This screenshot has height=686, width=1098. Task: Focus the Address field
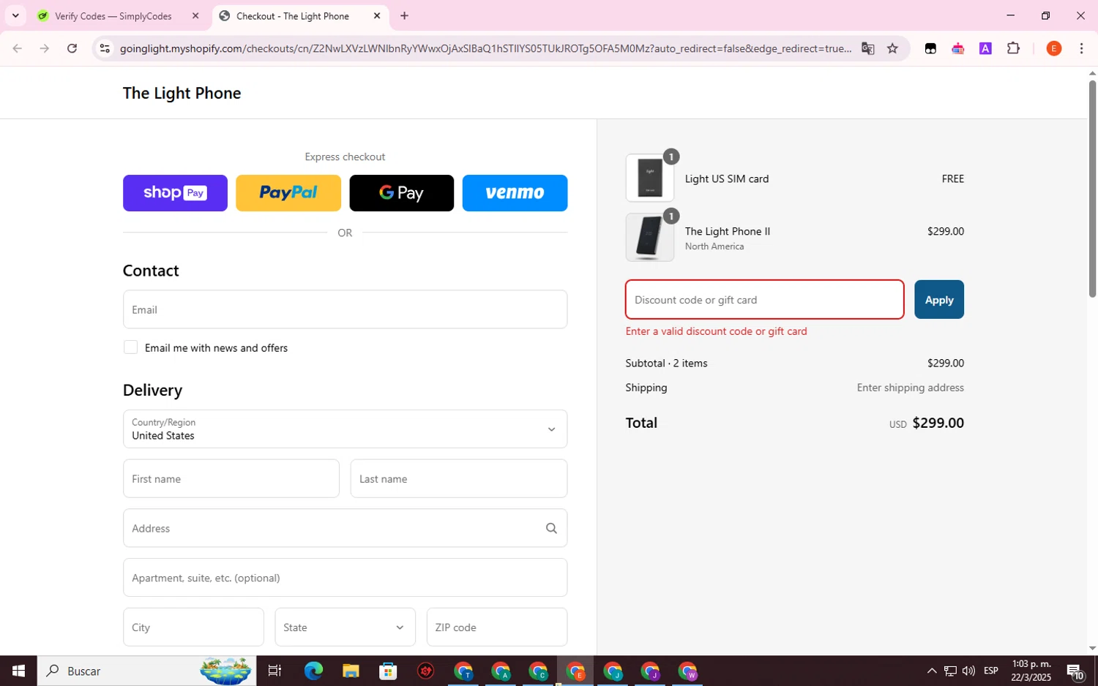coord(345,528)
